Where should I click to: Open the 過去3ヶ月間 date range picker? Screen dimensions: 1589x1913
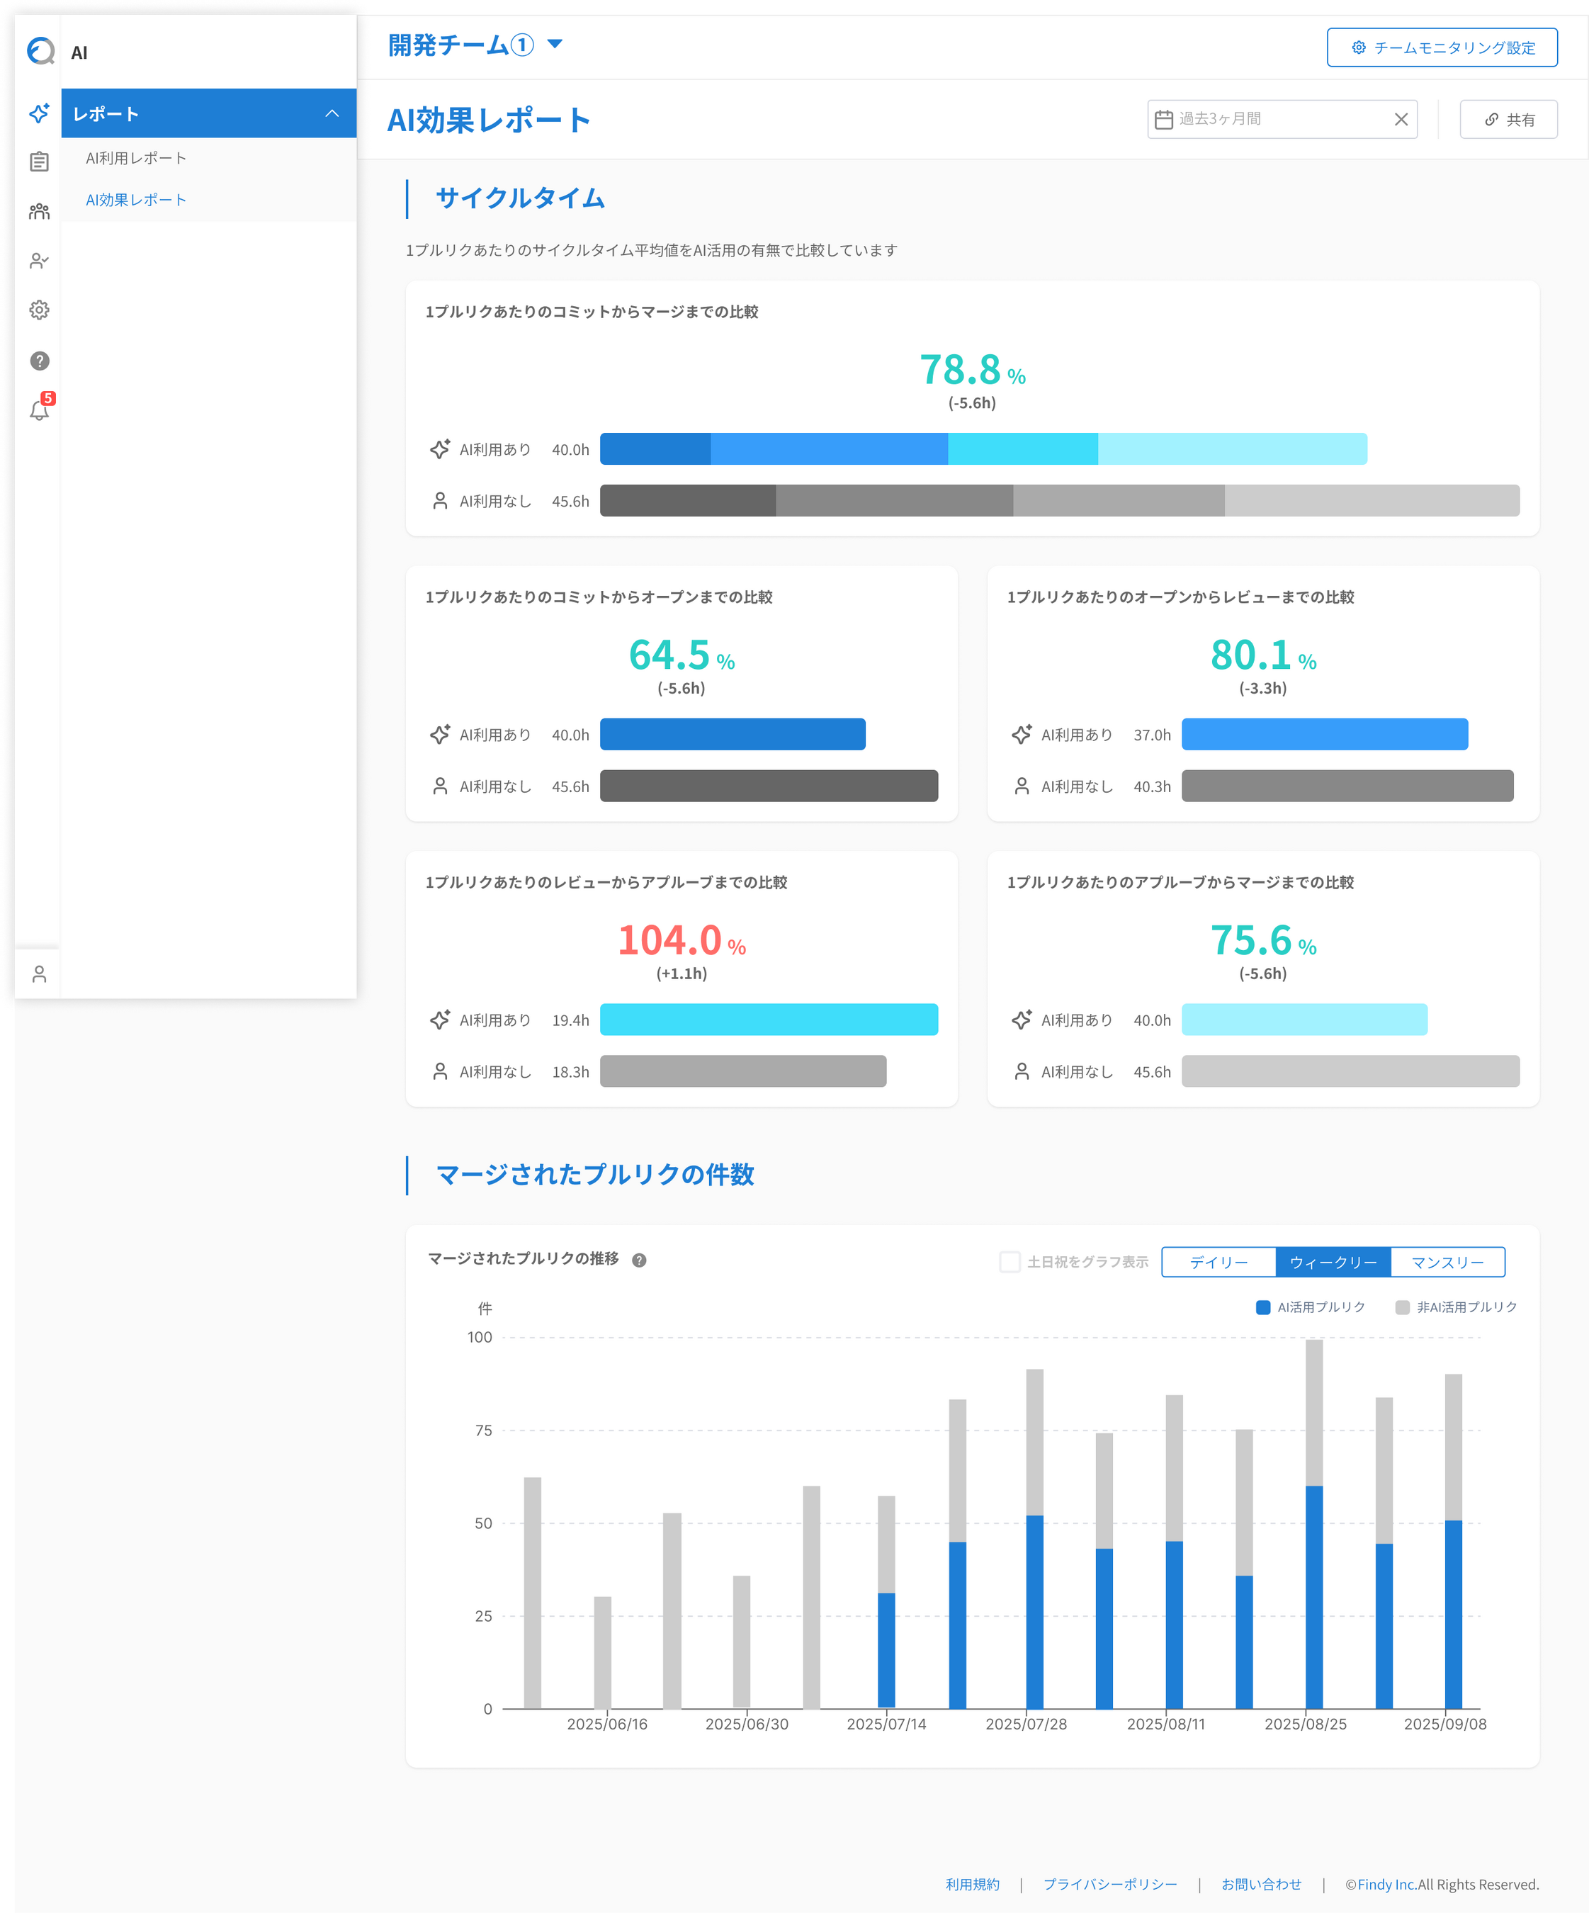pyautogui.click(x=1270, y=119)
